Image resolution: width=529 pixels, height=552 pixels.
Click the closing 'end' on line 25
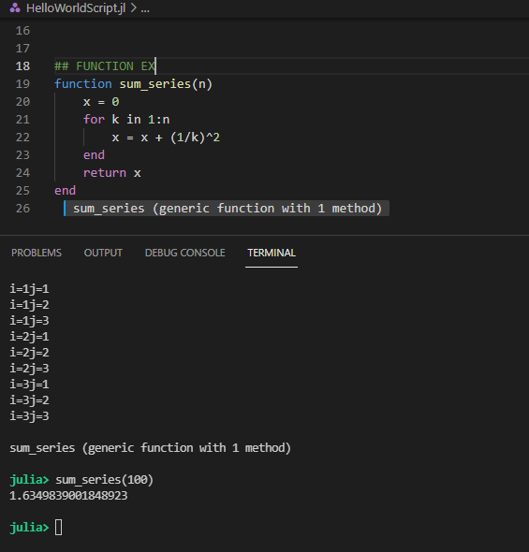pyautogui.click(x=66, y=191)
